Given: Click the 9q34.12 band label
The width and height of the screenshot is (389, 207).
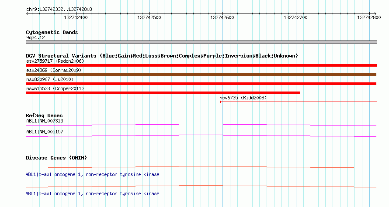Looking at the screenshot, I should [x=35, y=37].
